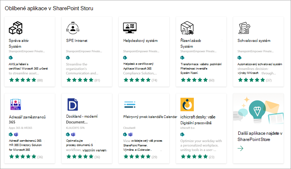The image size is (291, 169).
Task: Open the Správa aktiv Systém title
Action: click(19, 43)
